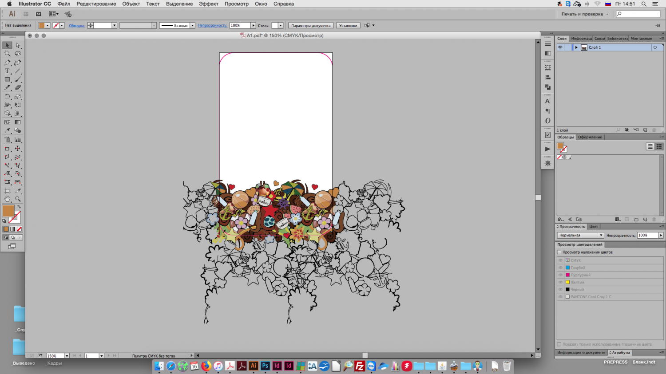Switch to the Оформление tab
Viewport: 666px width, 374px height.
pyautogui.click(x=590, y=137)
